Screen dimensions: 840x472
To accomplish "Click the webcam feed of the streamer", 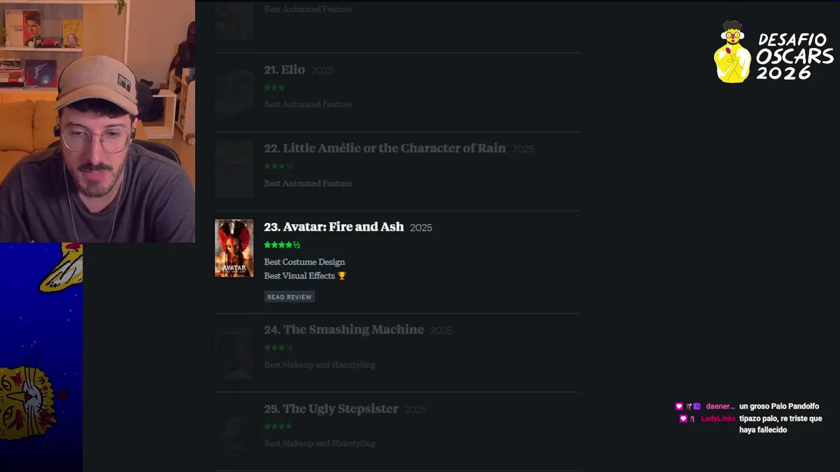I will pyautogui.click(x=97, y=121).
